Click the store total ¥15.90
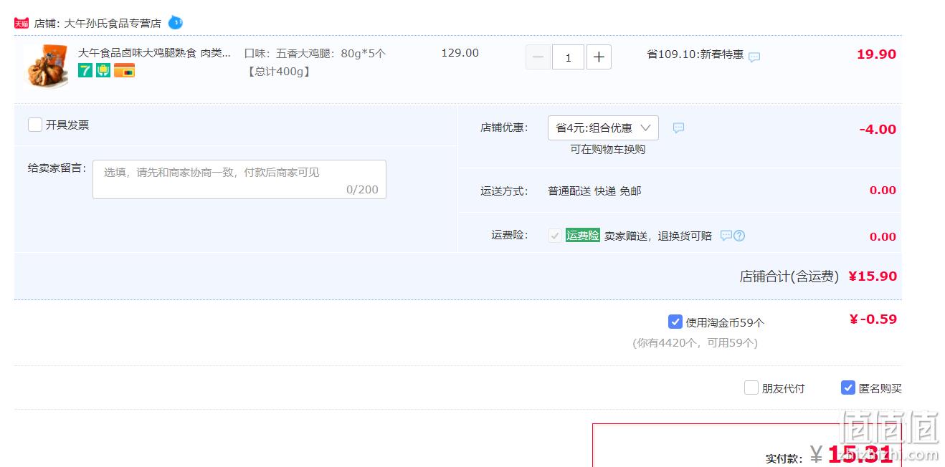The height and width of the screenshot is (467, 945). pyautogui.click(x=873, y=276)
